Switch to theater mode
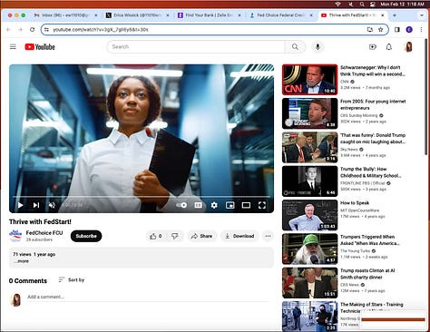 coord(246,205)
